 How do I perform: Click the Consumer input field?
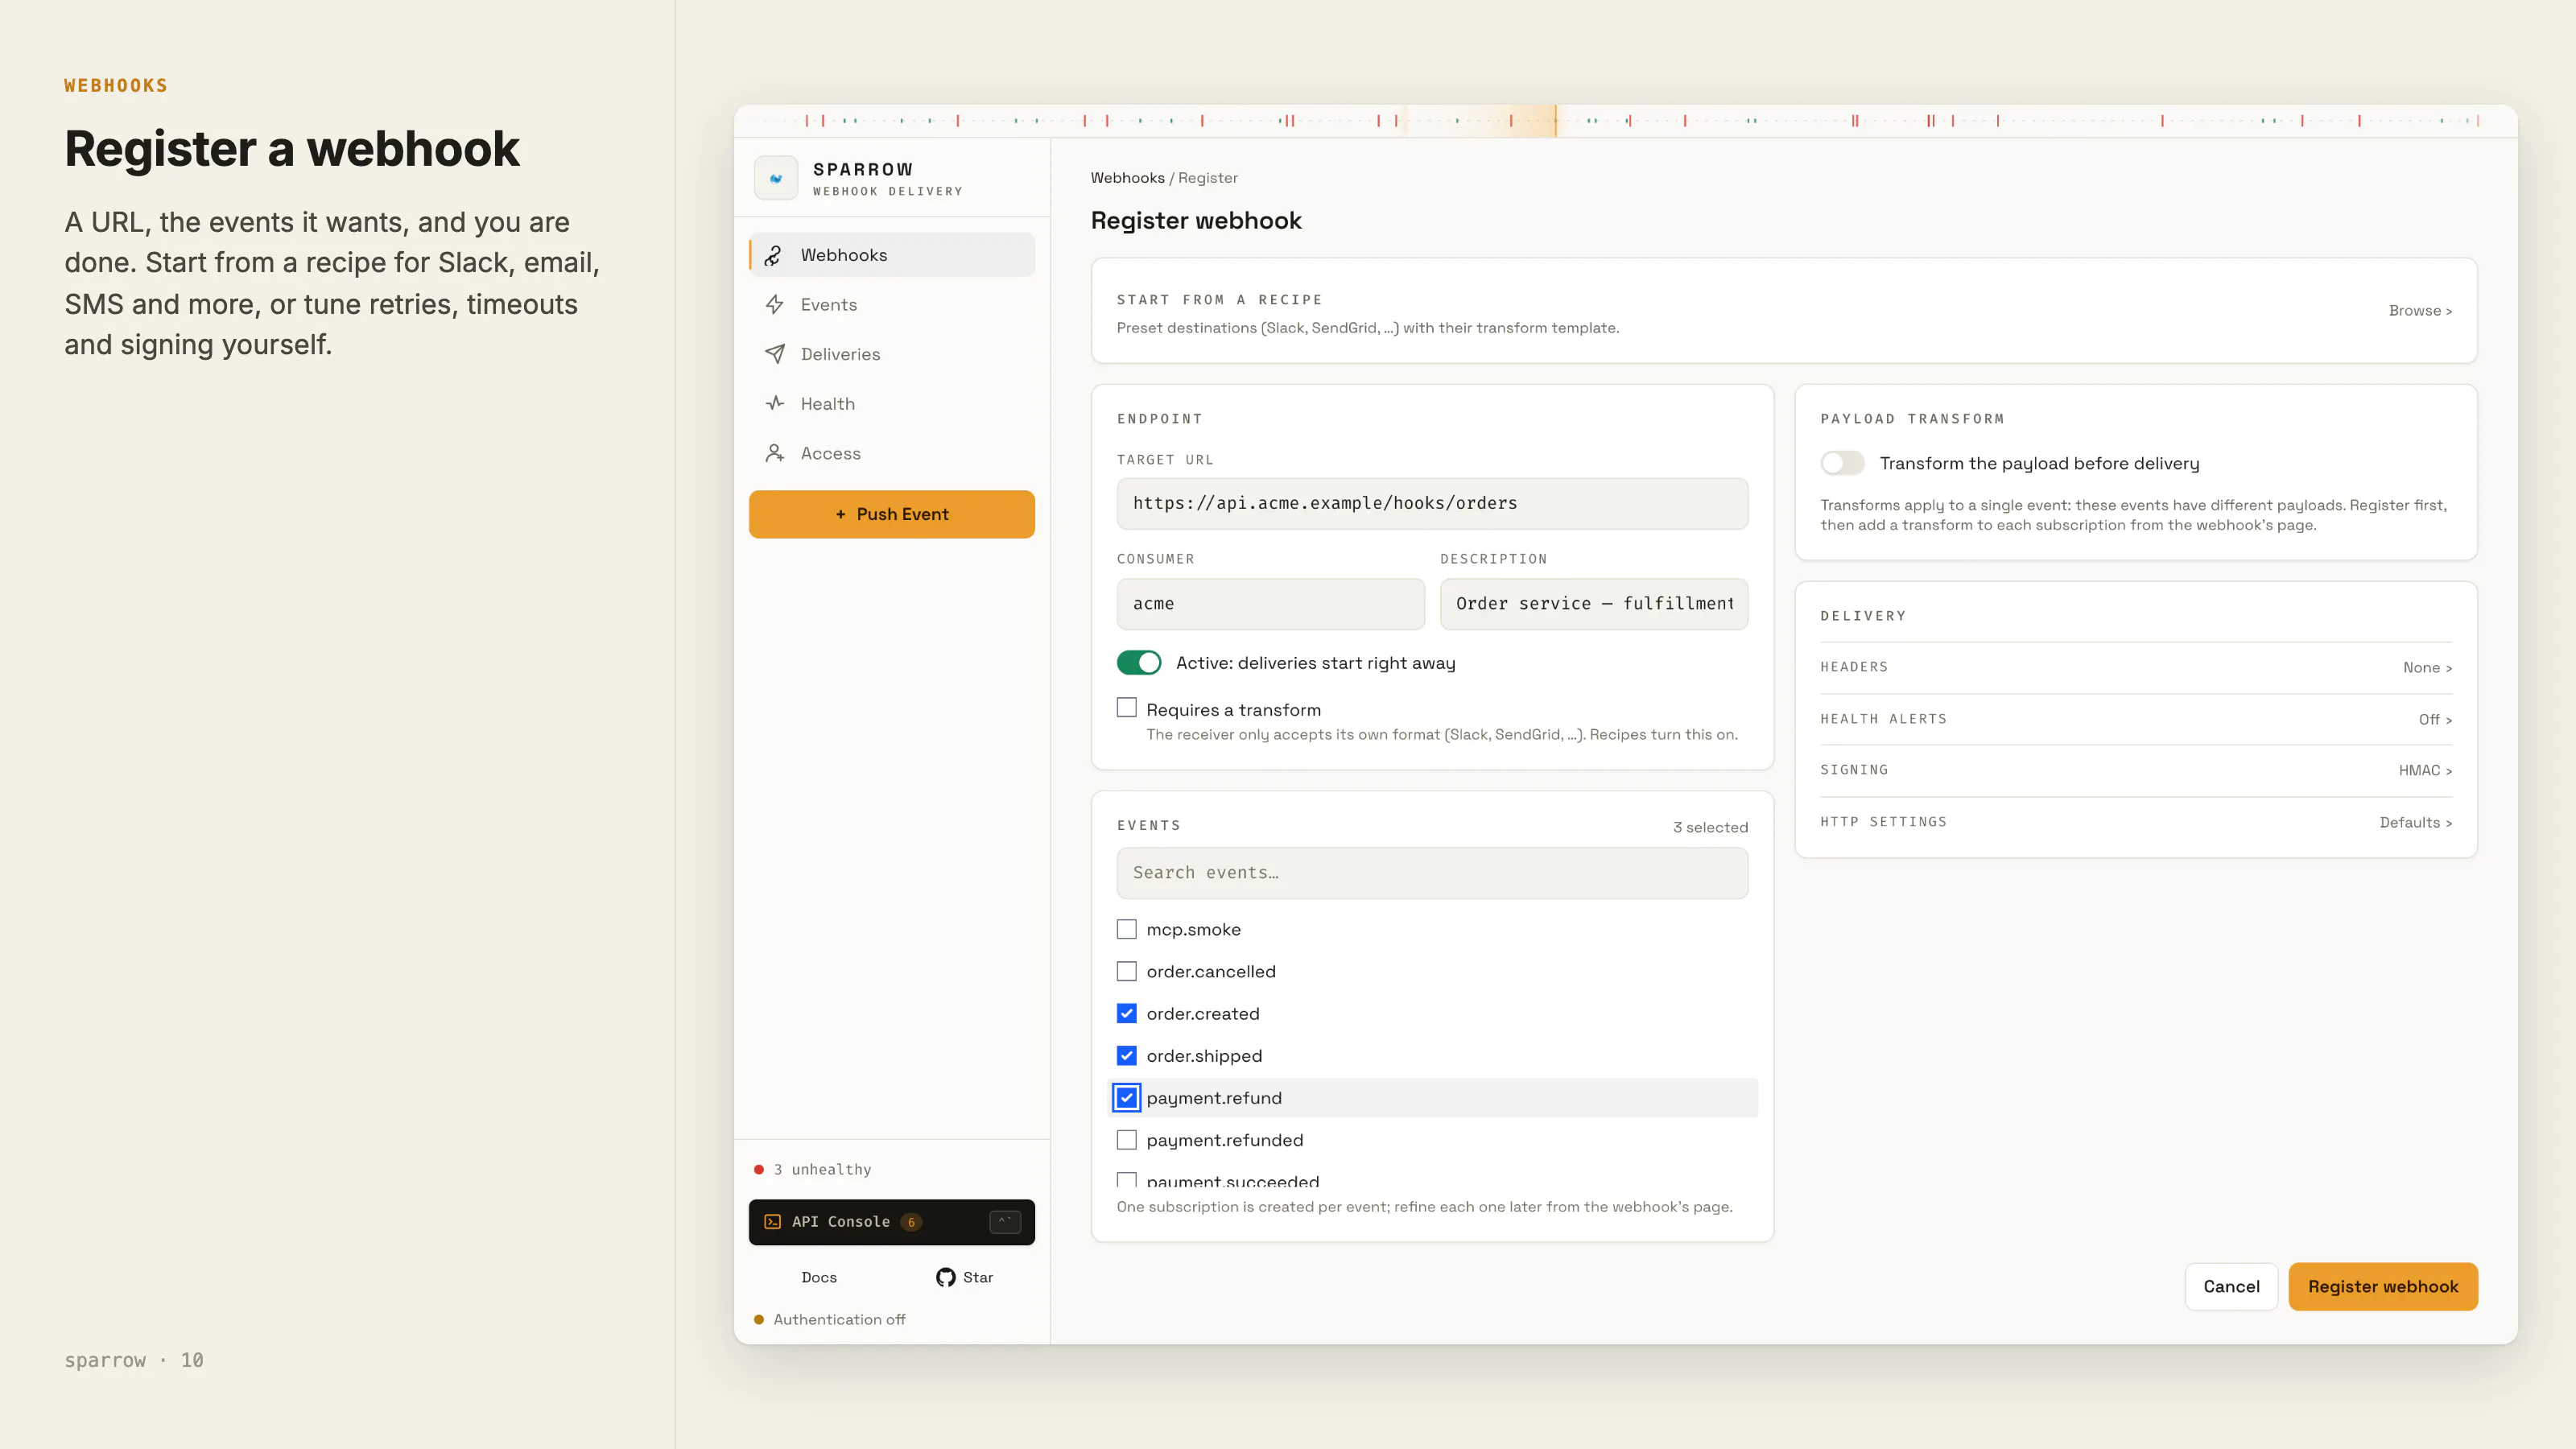tap(1270, 603)
